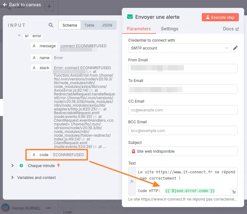
Task: Click the CC Email field
Action: [183, 110]
